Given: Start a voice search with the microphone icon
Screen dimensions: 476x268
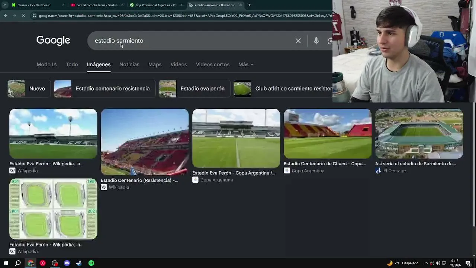Looking at the screenshot, I should (316, 41).
